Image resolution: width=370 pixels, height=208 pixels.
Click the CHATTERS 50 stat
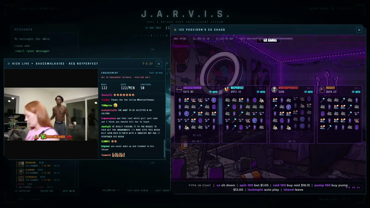(x=146, y=87)
